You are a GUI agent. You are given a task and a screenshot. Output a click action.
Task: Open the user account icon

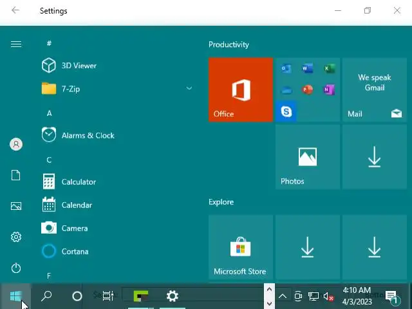[16, 144]
